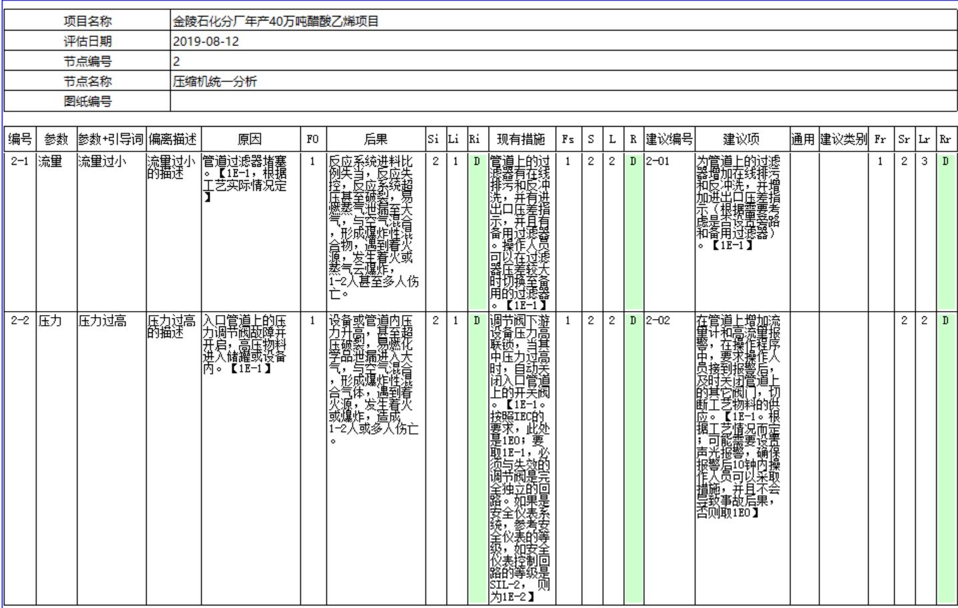Click the Sr column header
This screenshot has height=608, width=958.
coord(905,139)
